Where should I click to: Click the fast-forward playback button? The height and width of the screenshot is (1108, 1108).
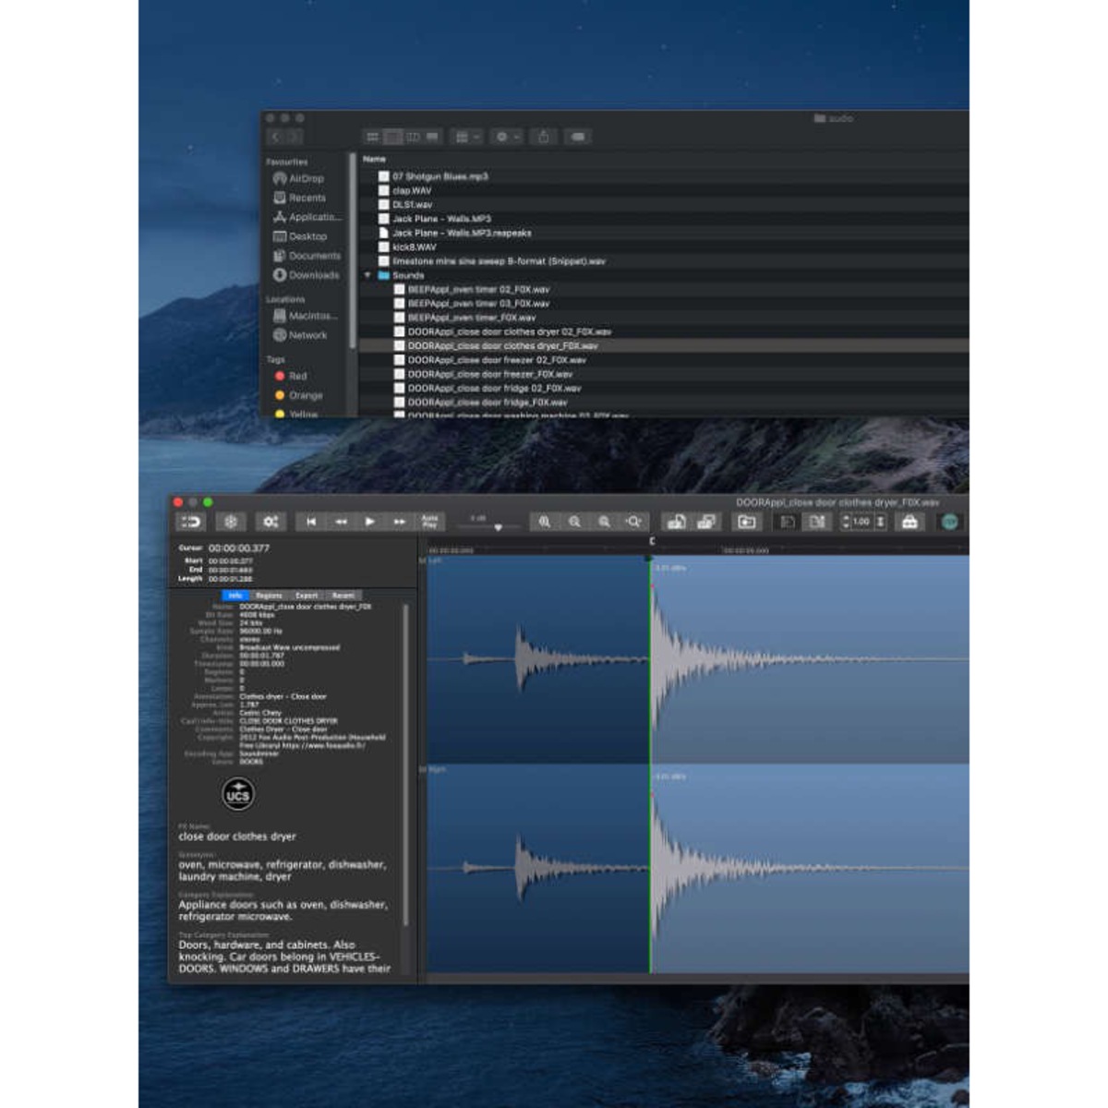tap(400, 522)
